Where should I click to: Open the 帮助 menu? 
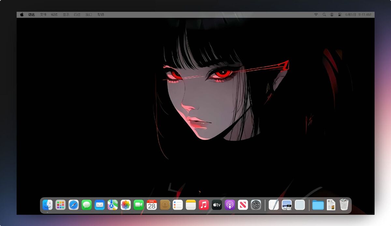[101, 15]
